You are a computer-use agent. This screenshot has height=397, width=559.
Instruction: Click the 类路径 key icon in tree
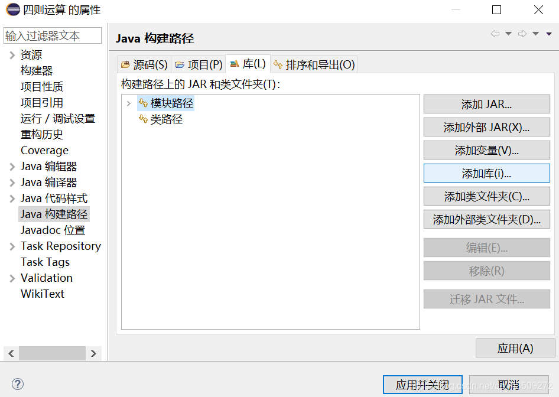point(142,118)
